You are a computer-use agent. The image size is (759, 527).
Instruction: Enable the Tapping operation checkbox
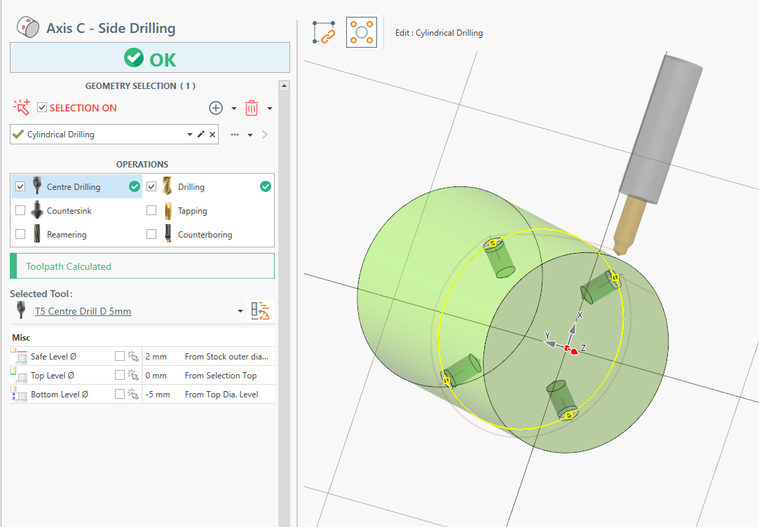click(151, 211)
